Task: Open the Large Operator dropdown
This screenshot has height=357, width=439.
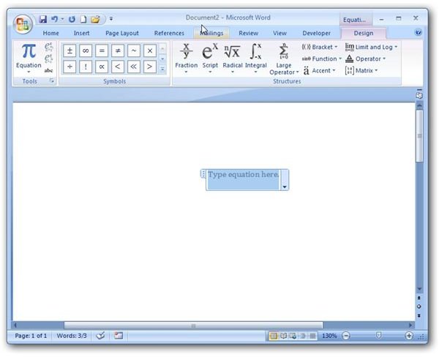Action: pos(284,59)
